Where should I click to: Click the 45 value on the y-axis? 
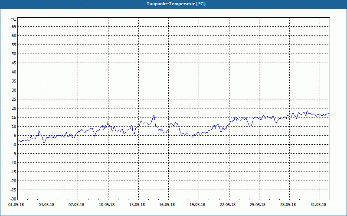[x=14, y=63]
